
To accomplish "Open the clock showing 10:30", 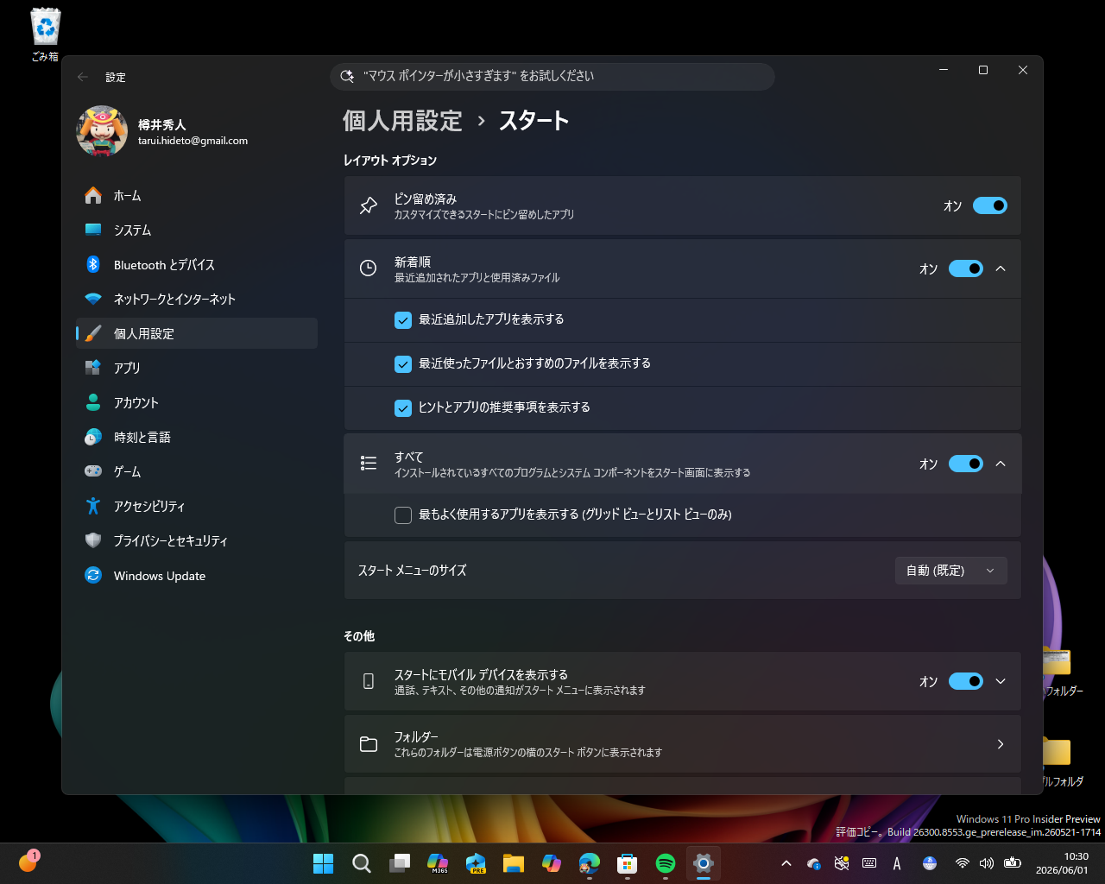I will 1062,863.
